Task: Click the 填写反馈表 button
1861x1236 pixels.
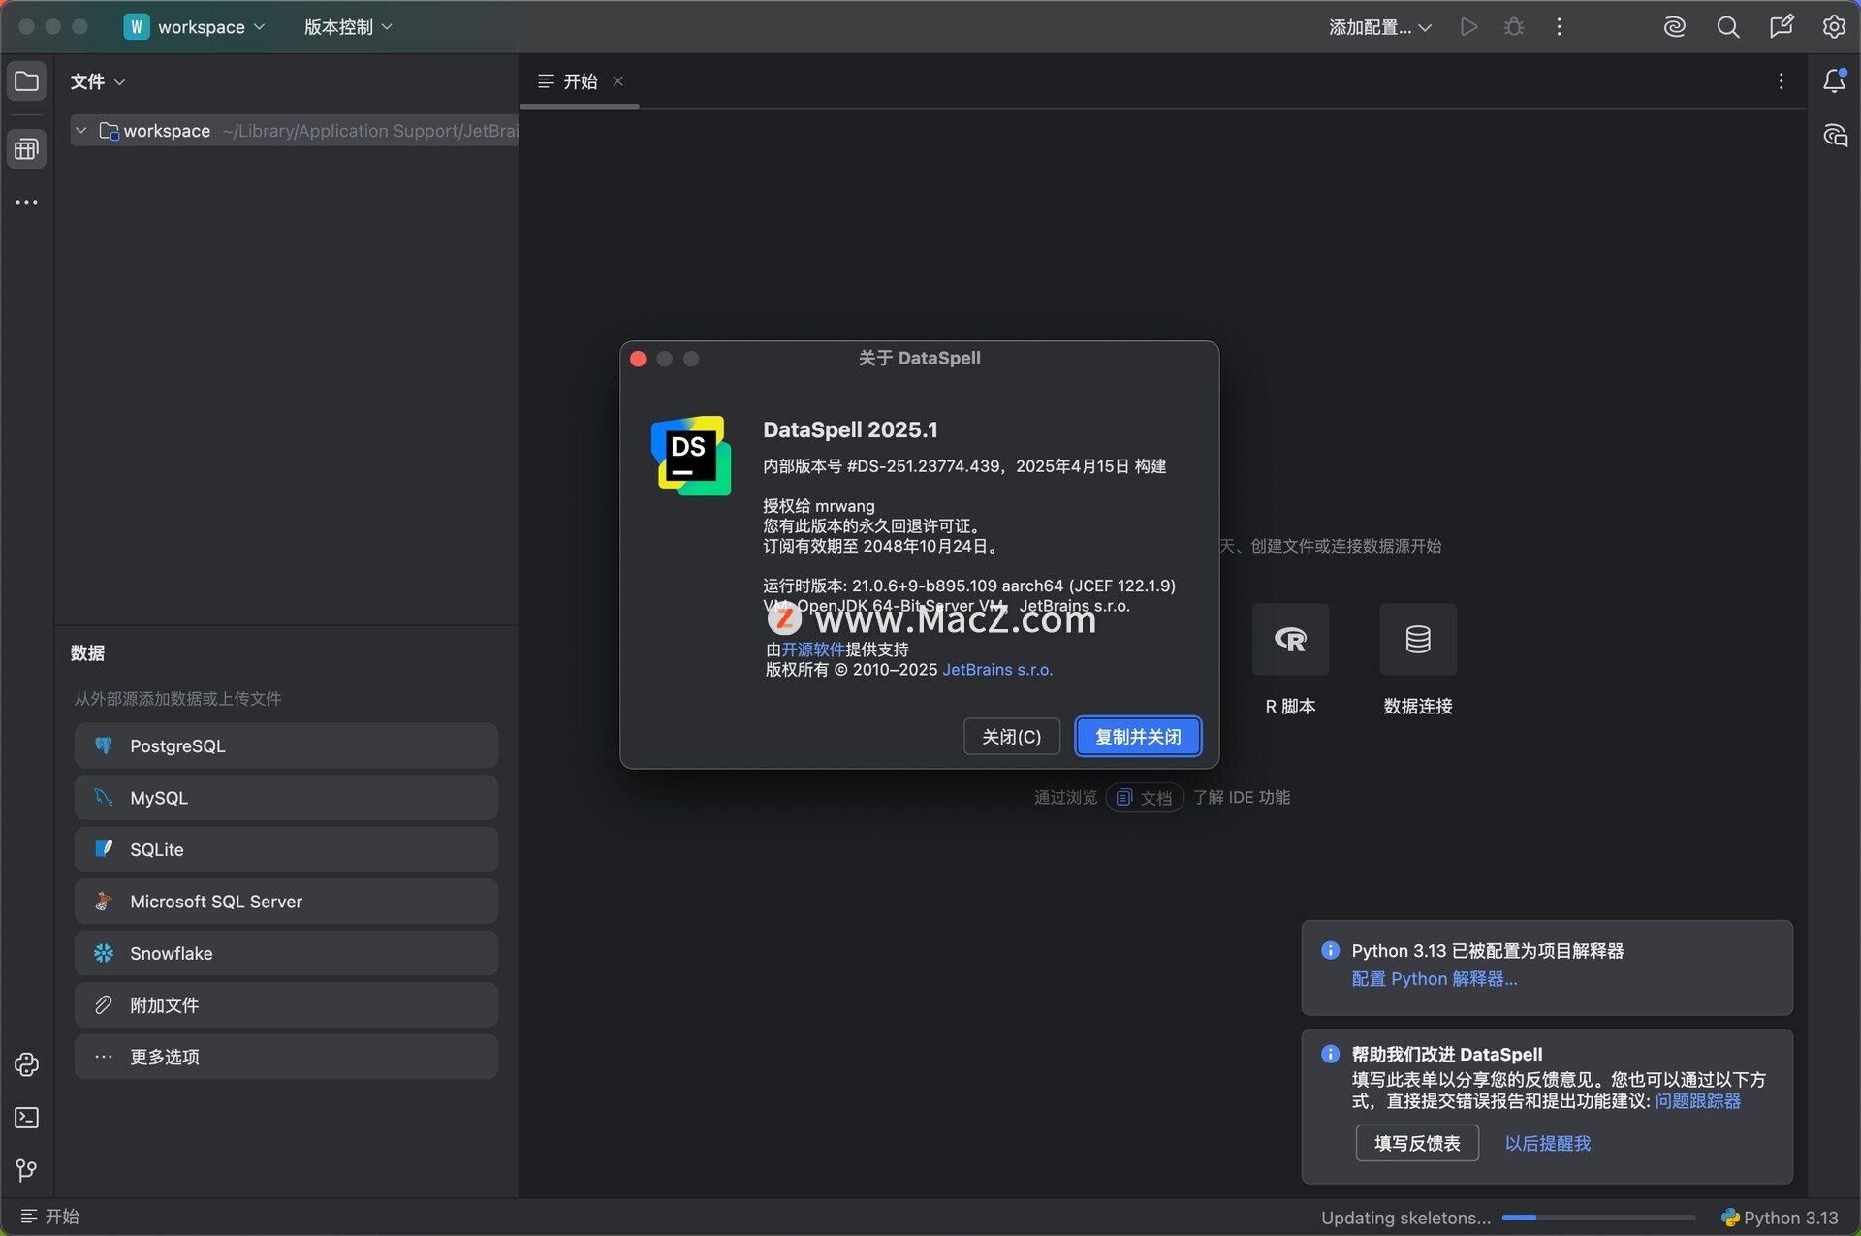Action: pyautogui.click(x=1417, y=1143)
